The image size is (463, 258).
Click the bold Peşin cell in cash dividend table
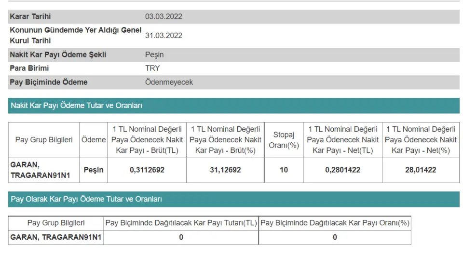point(94,170)
